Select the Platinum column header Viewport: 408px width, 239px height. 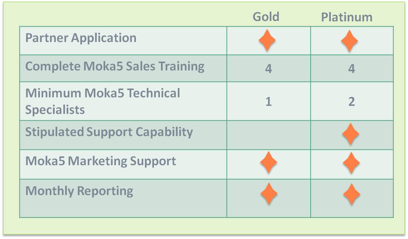[x=347, y=17]
